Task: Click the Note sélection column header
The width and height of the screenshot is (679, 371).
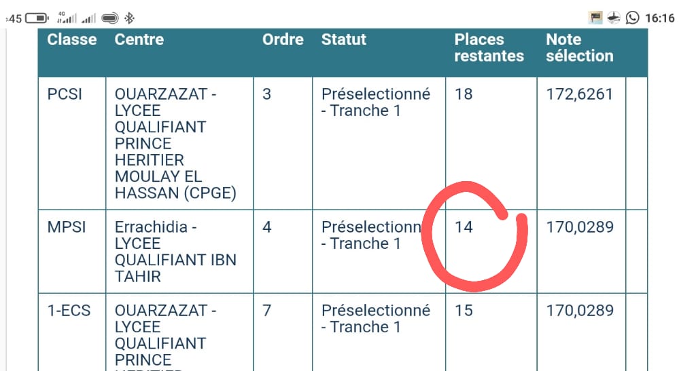Action: pos(579,47)
